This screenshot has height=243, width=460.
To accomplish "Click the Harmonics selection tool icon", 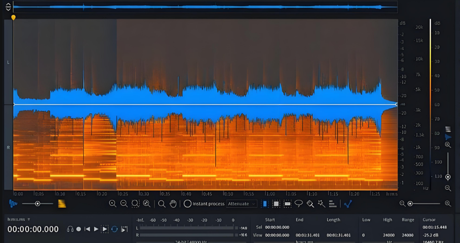I will (332, 204).
